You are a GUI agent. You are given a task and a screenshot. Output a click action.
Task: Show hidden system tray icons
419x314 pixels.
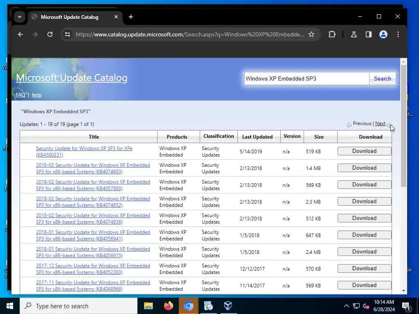[346, 306]
